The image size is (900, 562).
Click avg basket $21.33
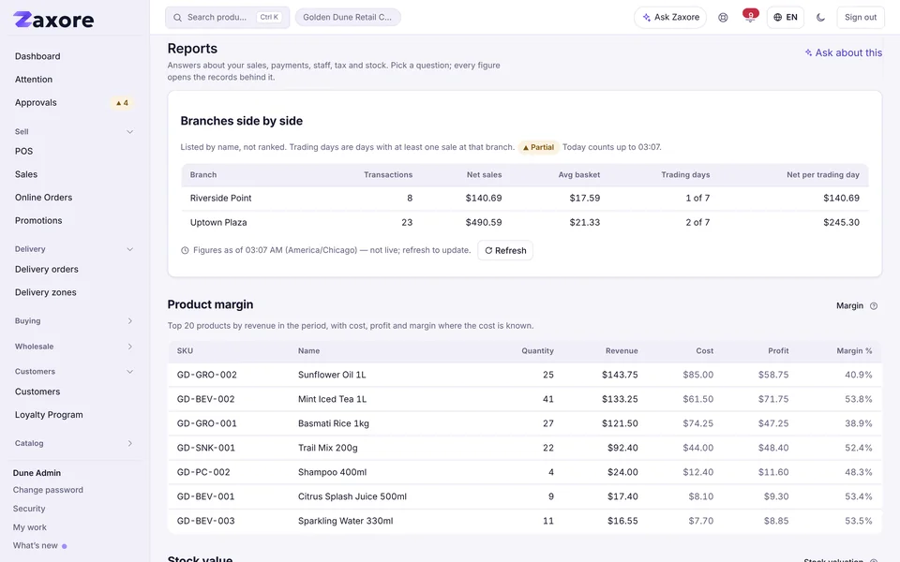[585, 222]
